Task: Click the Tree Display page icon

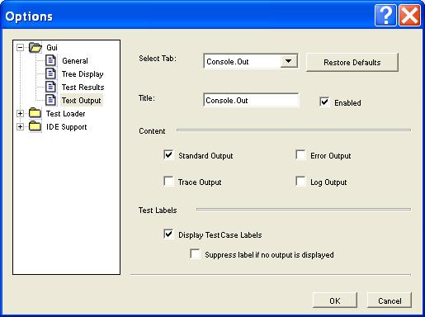Action: point(50,73)
